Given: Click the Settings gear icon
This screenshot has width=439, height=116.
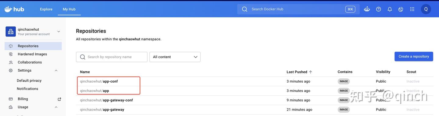Looking at the screenshot, I should [11, 70].
